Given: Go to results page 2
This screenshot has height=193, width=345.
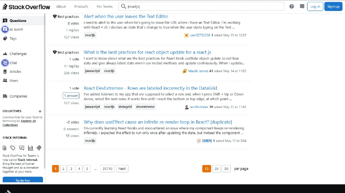Looking at the screenshot, I should [x=63, y=169].
